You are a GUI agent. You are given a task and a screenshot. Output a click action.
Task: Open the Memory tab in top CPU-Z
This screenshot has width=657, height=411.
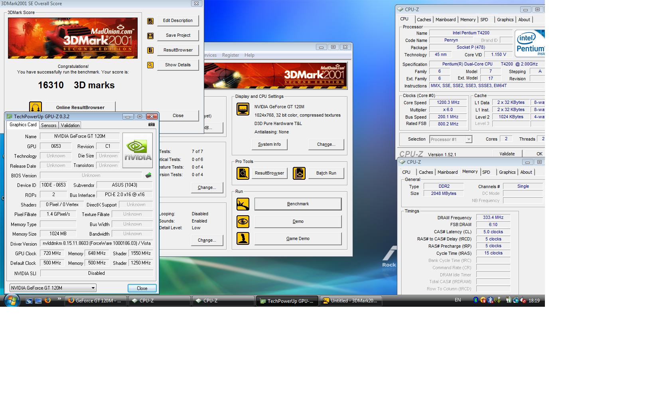coord(468,20)
